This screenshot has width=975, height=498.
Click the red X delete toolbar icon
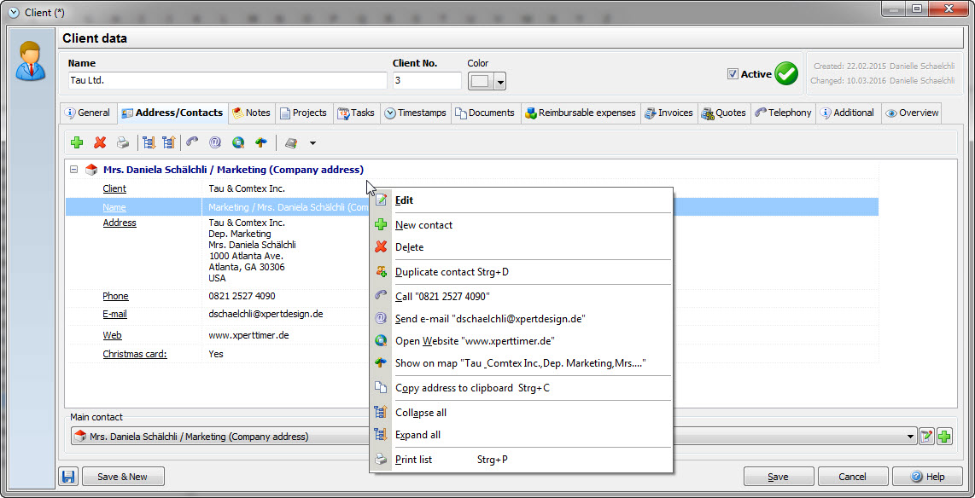point(100,143)
